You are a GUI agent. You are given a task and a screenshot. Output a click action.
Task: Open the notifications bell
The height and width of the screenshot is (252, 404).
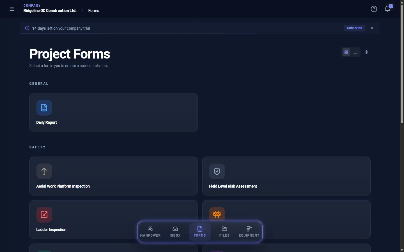tap(387, 9)
